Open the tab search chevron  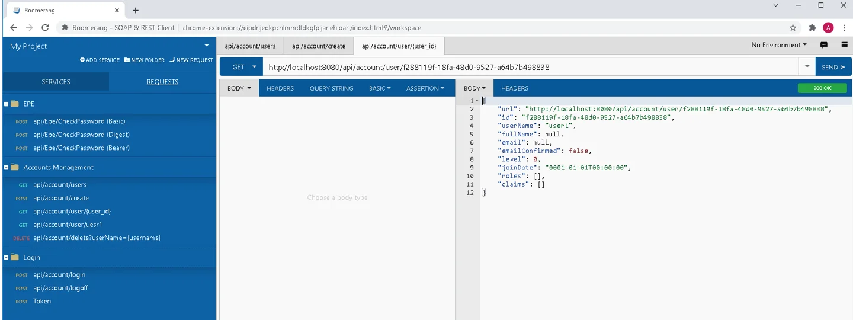776,5
